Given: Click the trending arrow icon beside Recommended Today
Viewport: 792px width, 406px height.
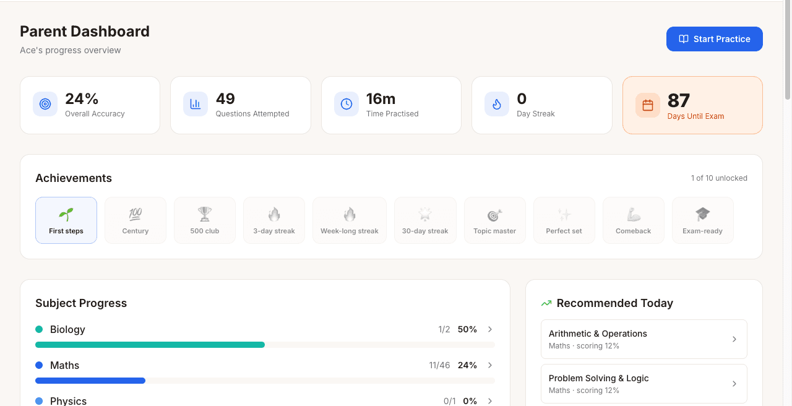Looking at the screenshot, I should [546, 303].
